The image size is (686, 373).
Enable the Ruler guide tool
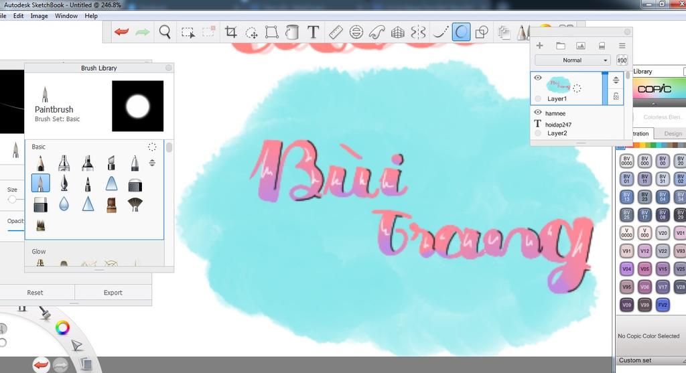point(336,32)
